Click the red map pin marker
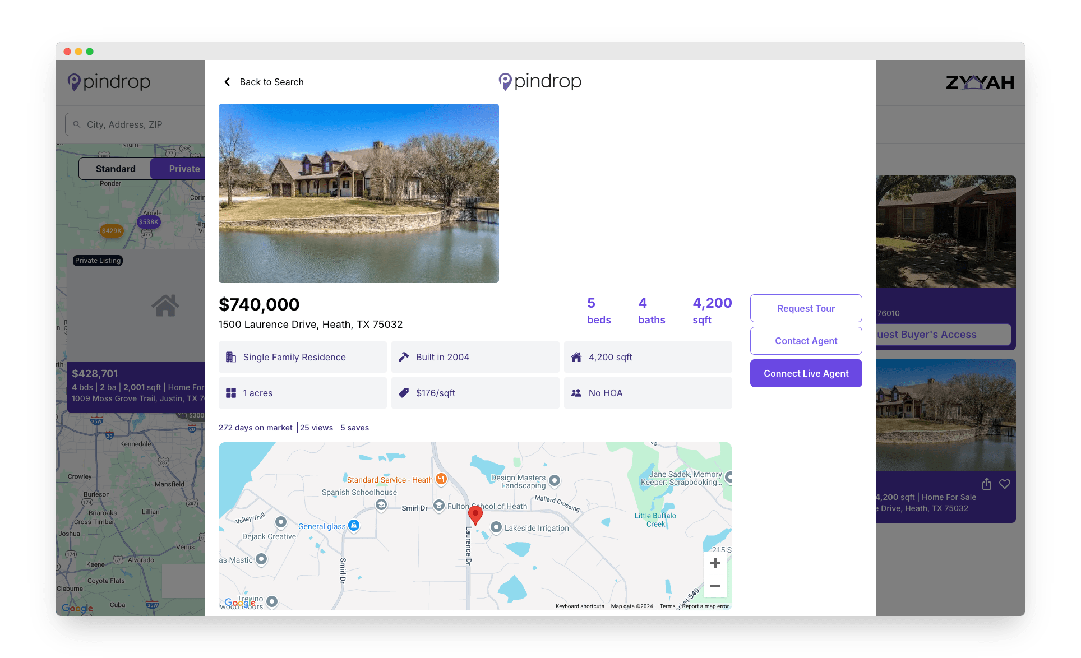This screenshot has height=658, width=1081. 475,515
